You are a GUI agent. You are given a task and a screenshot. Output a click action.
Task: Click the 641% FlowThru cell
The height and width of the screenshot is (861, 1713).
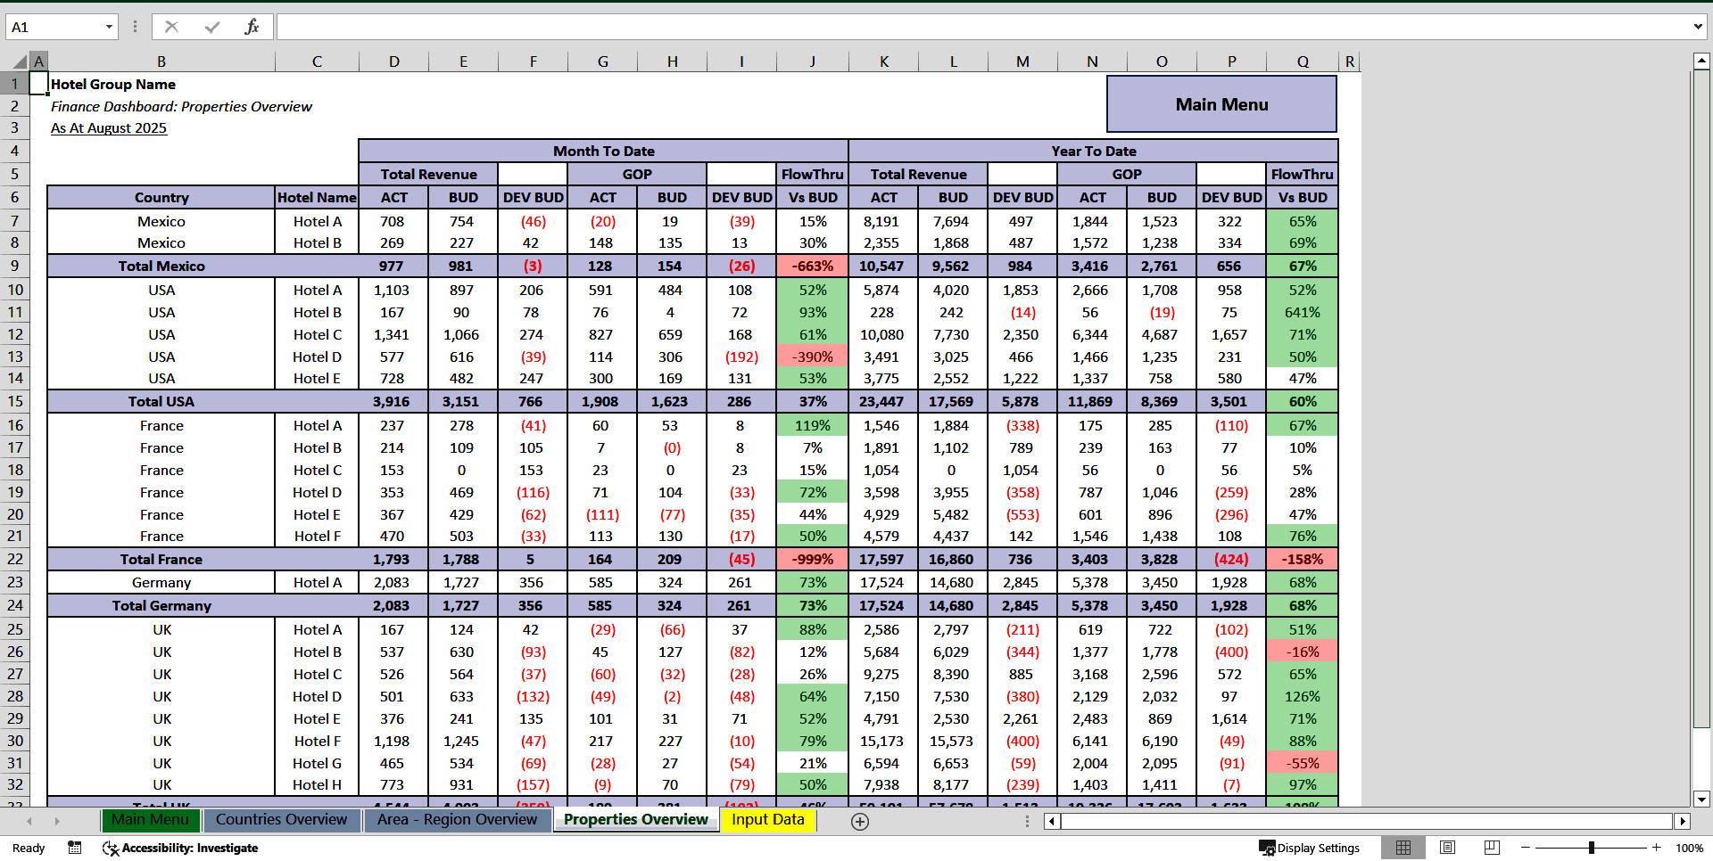(1303, 312)
